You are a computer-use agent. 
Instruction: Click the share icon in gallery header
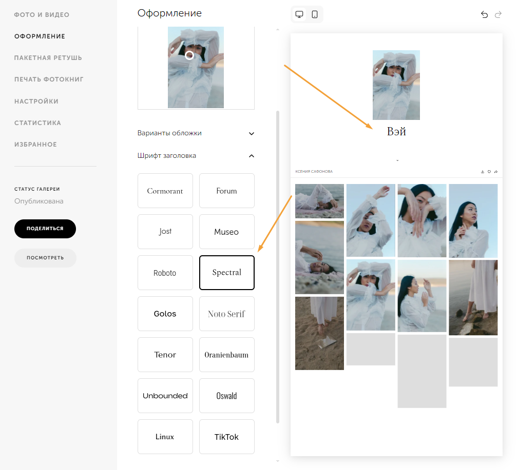[x=496, y=172]
